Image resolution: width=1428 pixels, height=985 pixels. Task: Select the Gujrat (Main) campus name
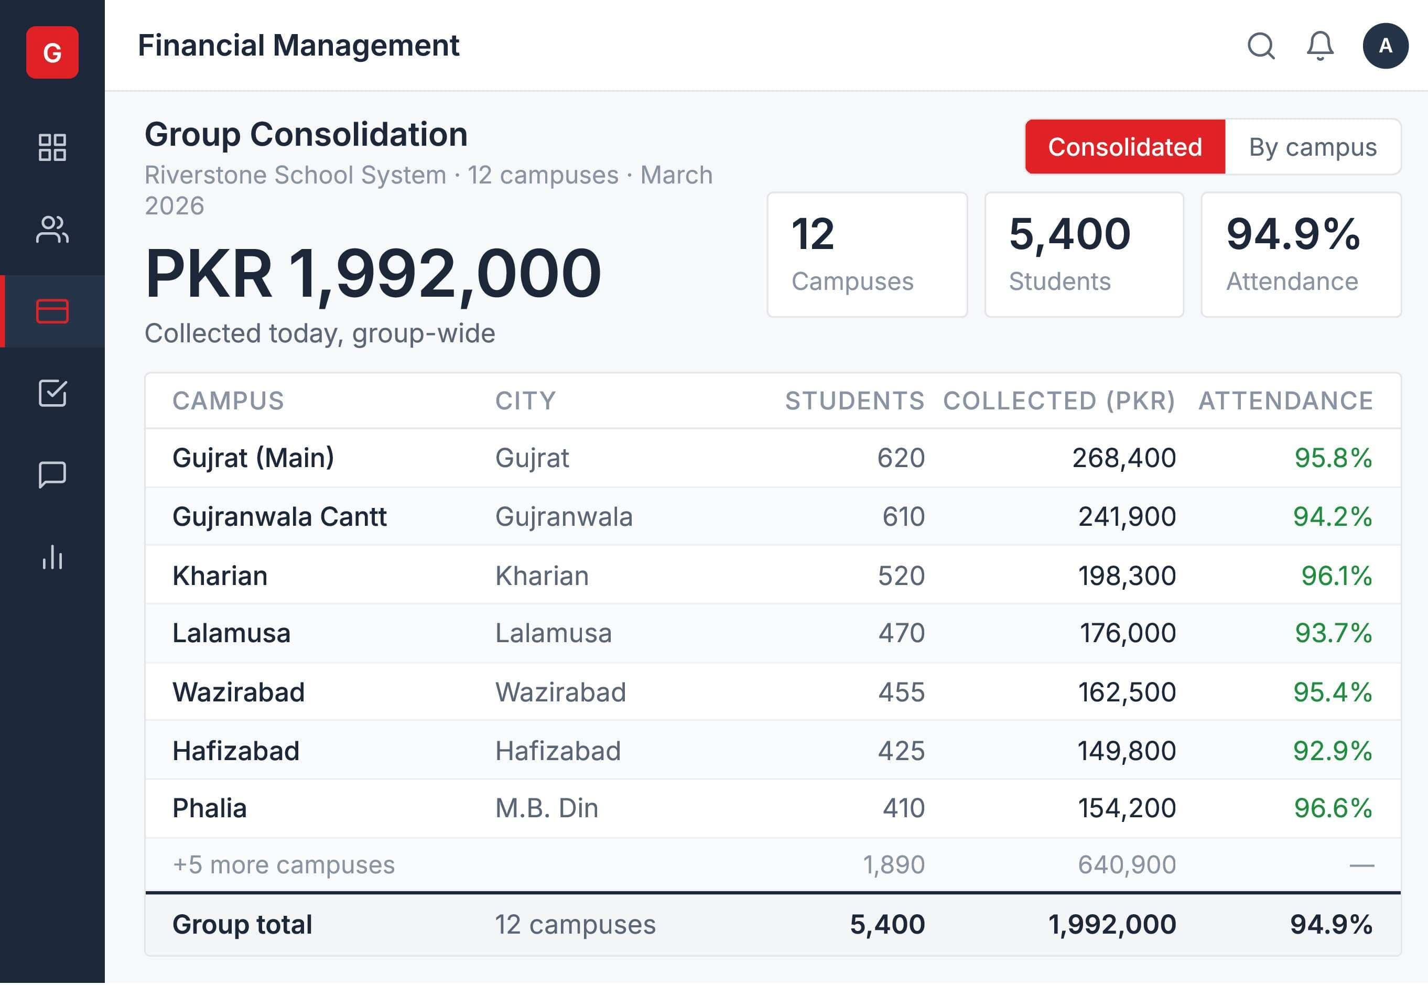coord(253,458)
